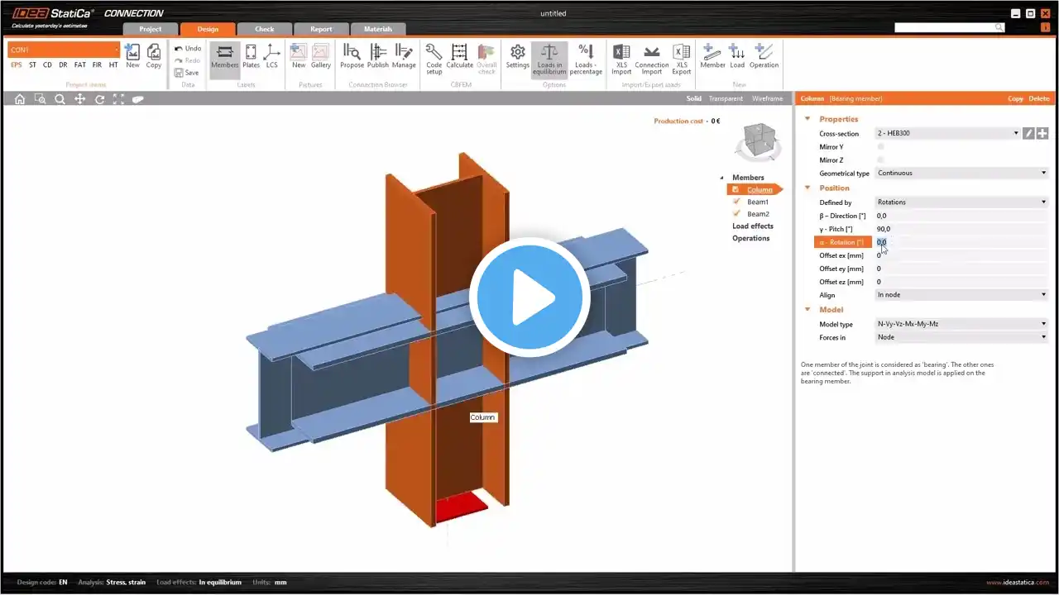The image size is (1059, 595).
Task: Click Manage in Connection Browser
Action: (x=404, y=55)
